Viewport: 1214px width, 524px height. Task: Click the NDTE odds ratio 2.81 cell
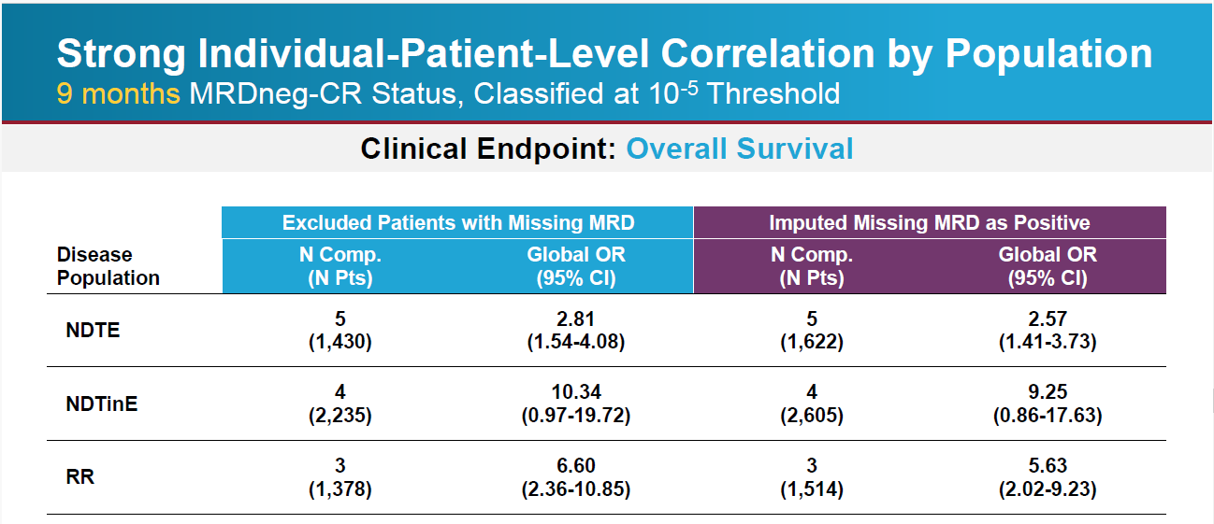[x=575, y=330]
